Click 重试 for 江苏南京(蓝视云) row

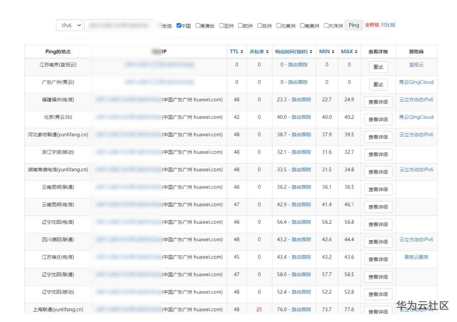tap(378, 67)
